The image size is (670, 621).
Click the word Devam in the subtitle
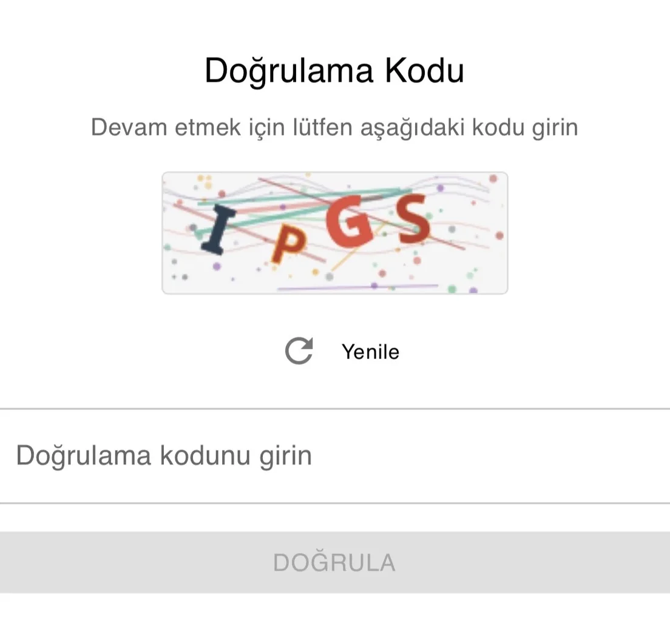(x=129, y=127)
